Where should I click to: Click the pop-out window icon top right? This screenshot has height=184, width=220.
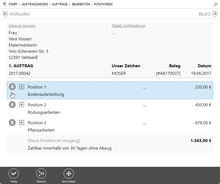(215, 4)
